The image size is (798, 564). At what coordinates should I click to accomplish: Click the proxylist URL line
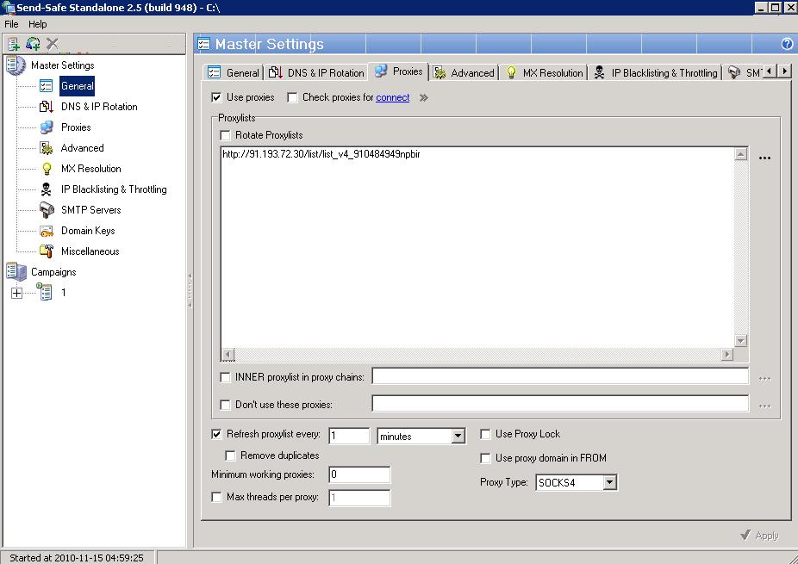[x=321, y=154]
